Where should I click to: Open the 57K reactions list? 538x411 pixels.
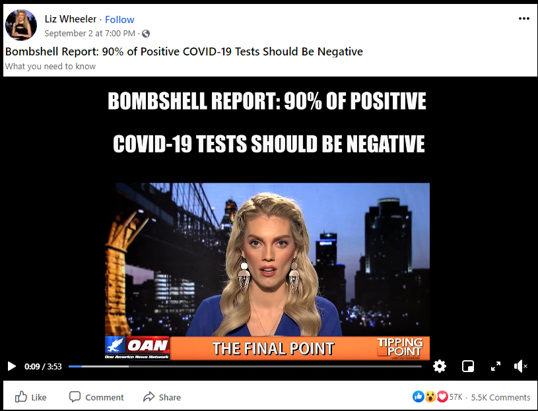[x=456, y=397]
